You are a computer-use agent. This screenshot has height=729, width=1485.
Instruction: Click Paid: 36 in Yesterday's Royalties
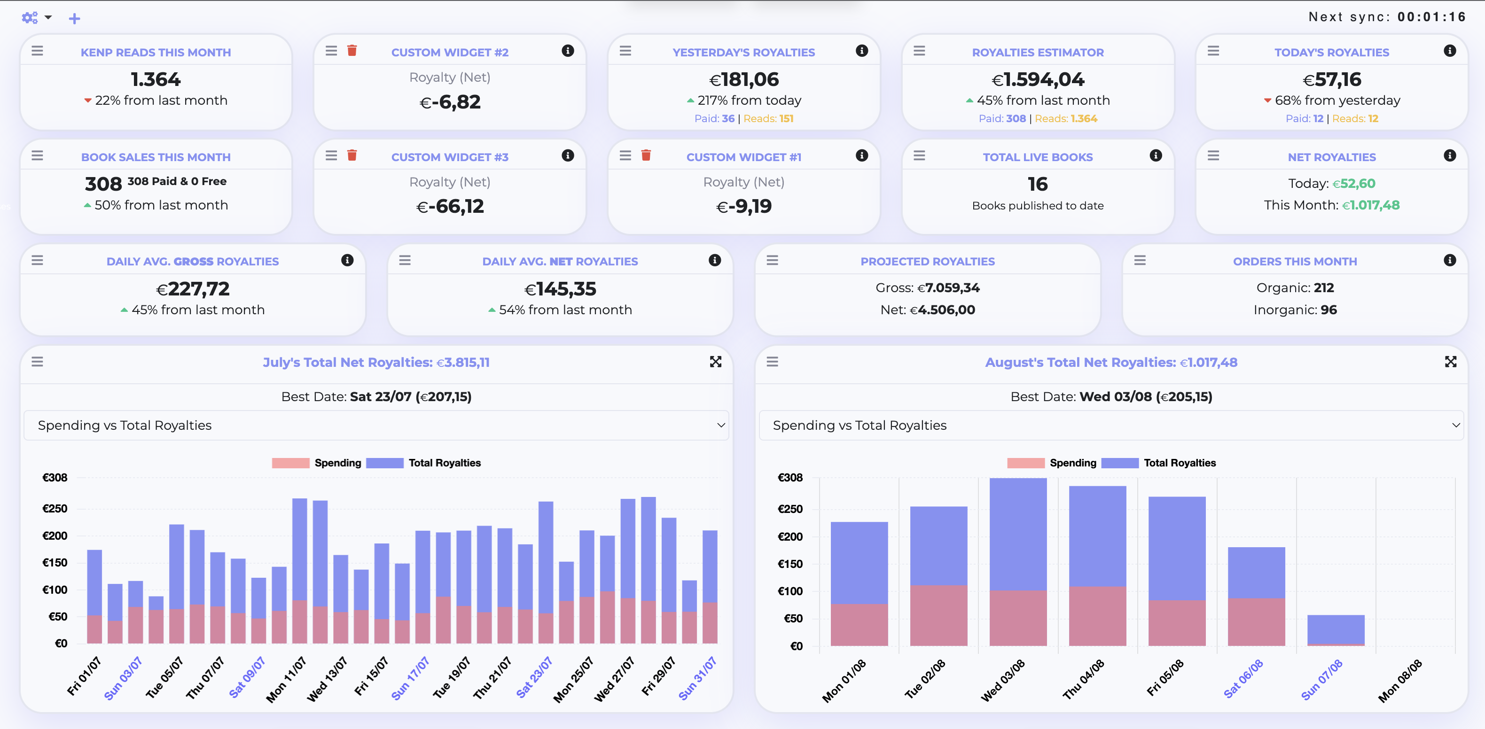pyautogui.click(x=714, y=119)
